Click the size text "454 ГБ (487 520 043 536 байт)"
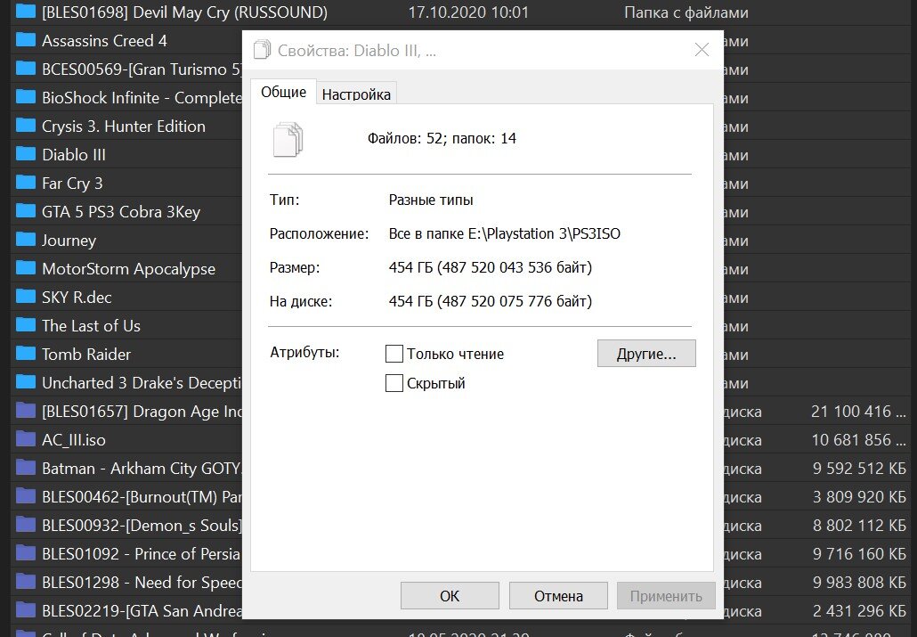The height and width of the screenshot is (637, 917). pyautogui.click(x=490, y=267)
